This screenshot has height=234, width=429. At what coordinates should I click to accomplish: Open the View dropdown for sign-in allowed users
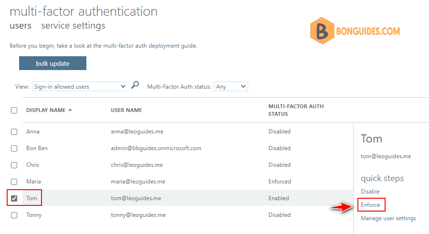pos(79,87)
